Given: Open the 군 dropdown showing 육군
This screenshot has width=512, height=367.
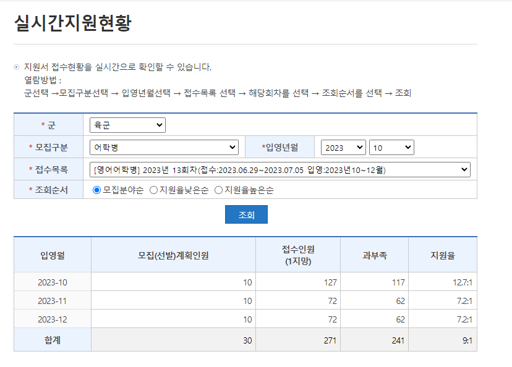Looking at the screenshot, I should point(127,125).
